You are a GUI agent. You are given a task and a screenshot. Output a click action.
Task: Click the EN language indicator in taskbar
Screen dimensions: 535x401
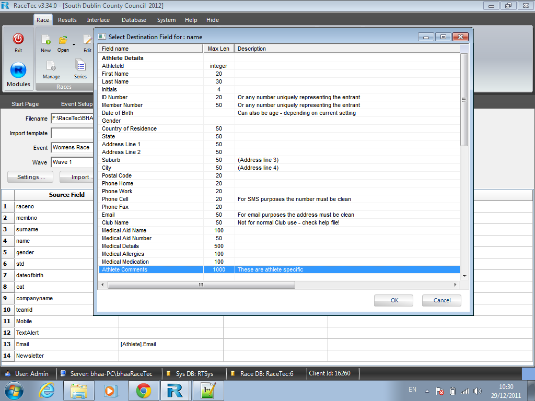(x=412, y=390)
